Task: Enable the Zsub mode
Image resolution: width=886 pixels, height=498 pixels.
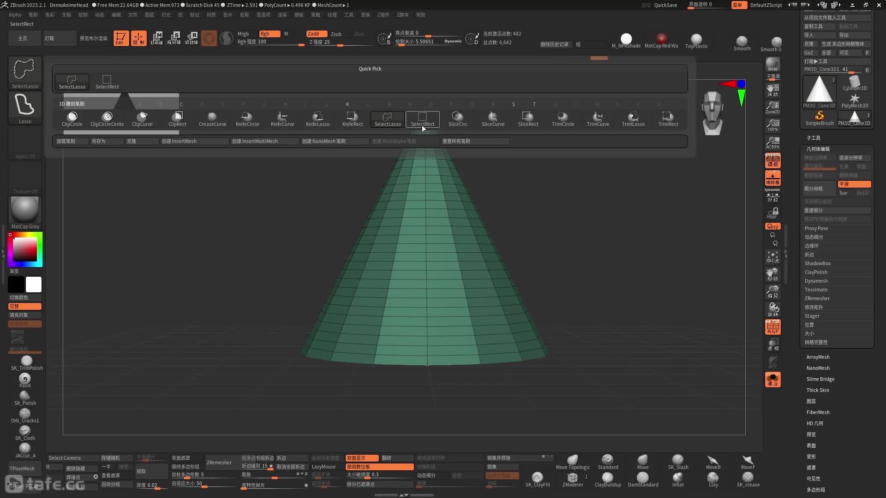Action: coord(336,34)
